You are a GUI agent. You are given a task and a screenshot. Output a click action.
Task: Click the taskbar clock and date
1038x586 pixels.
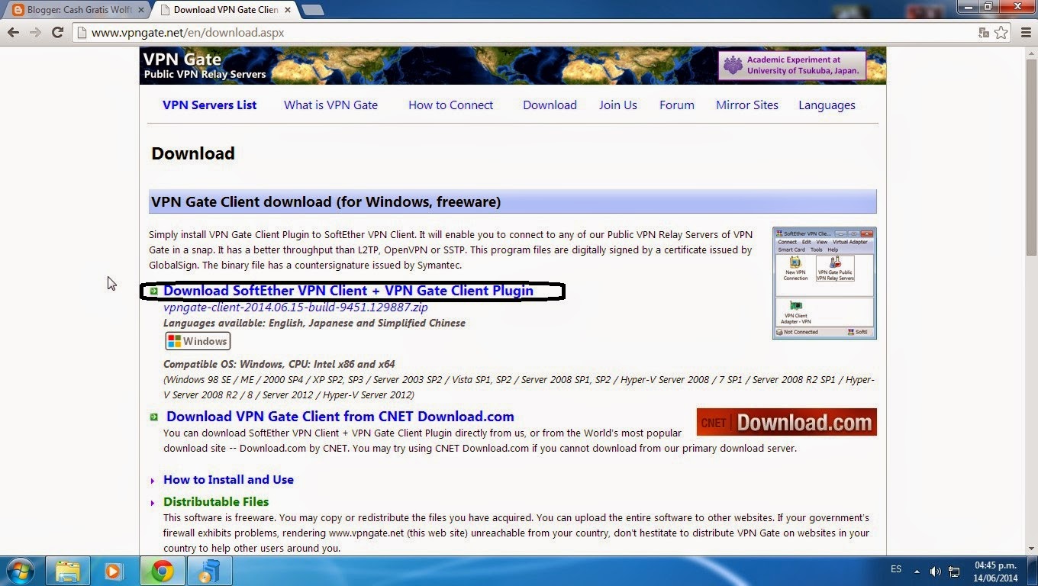(x=995, y=571)
